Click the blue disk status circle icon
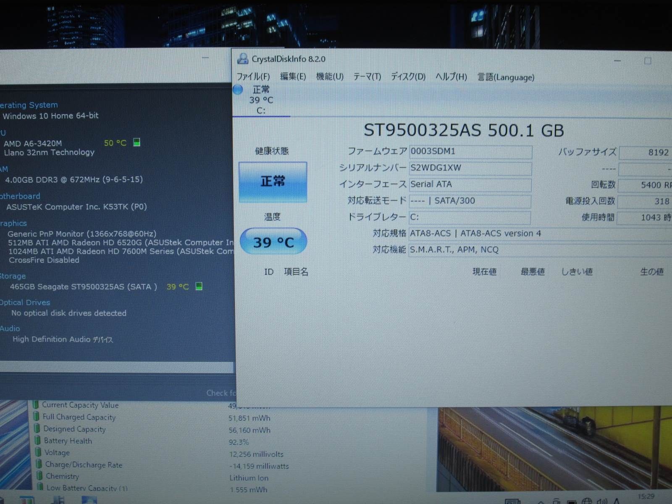 tap(238, 89)
